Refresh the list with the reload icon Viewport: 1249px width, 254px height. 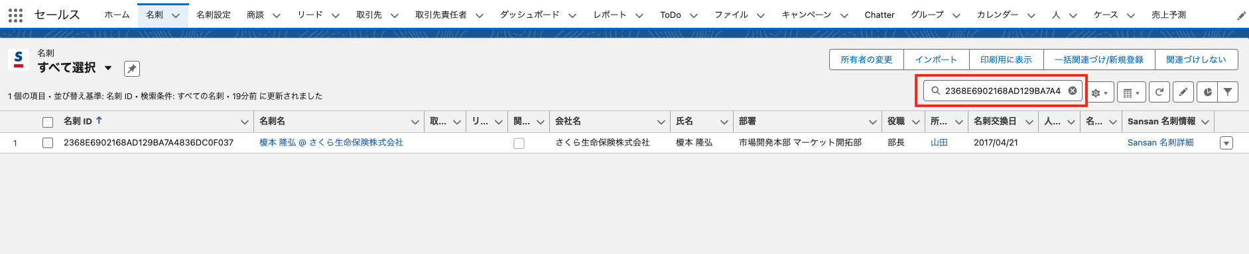tap(1159, 93)
